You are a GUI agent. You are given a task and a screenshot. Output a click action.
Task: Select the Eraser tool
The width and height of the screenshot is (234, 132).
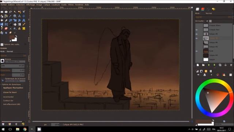pos(6,29)
